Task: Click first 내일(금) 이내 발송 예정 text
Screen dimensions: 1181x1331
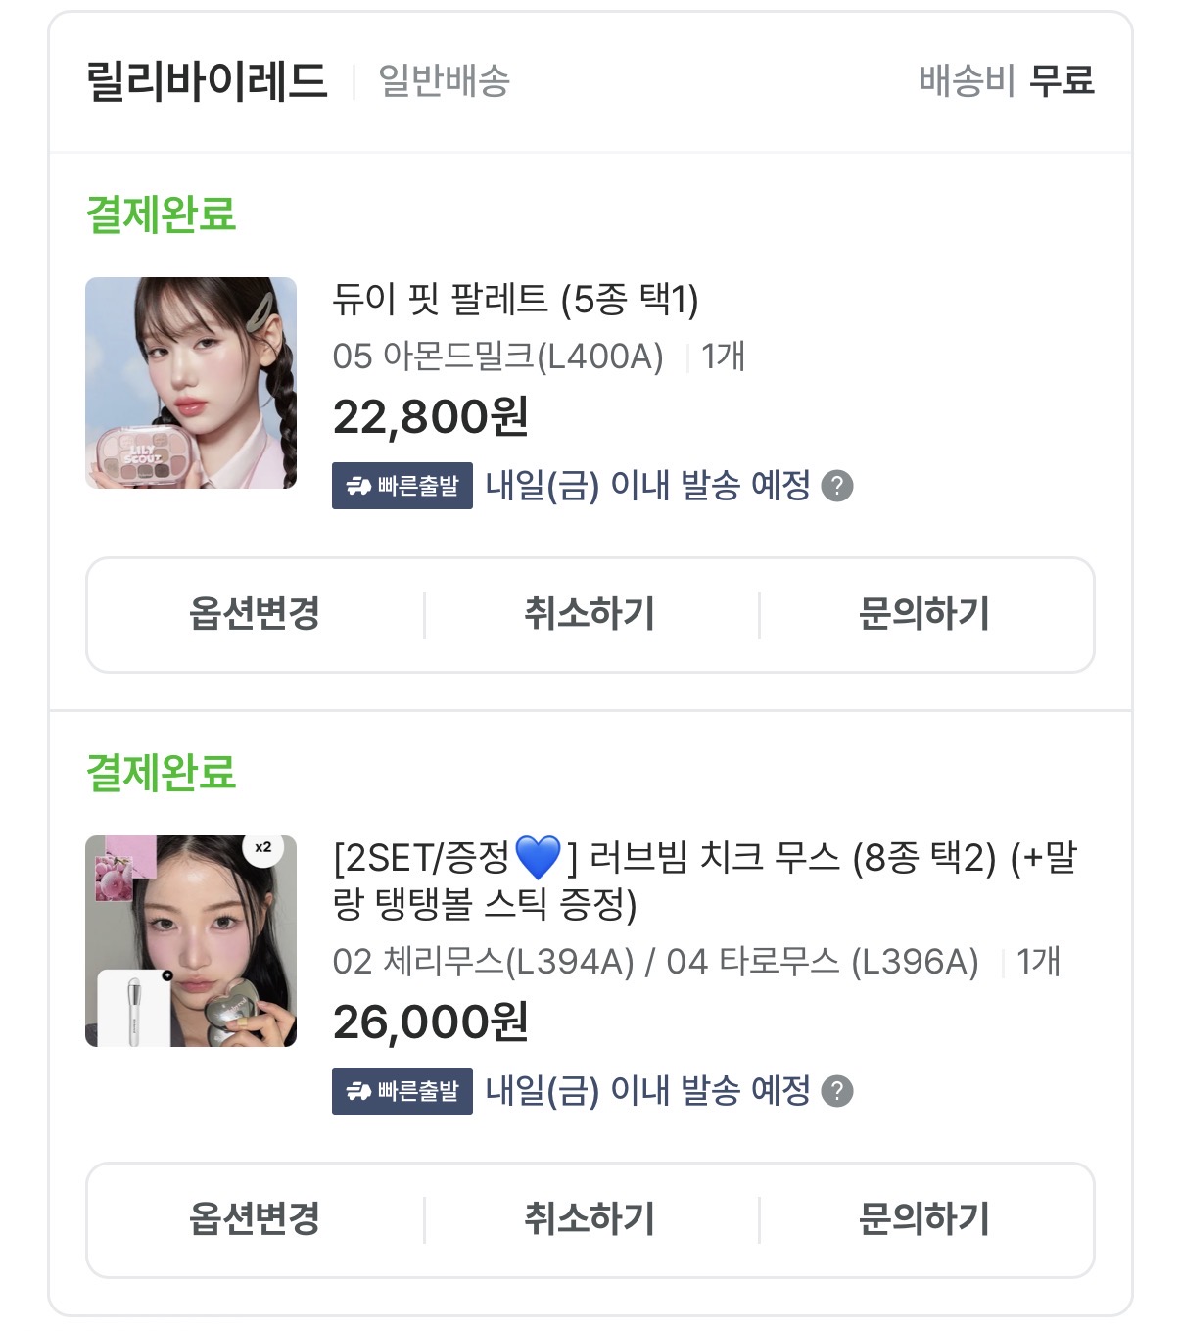Action: click(x=648, y=486)
